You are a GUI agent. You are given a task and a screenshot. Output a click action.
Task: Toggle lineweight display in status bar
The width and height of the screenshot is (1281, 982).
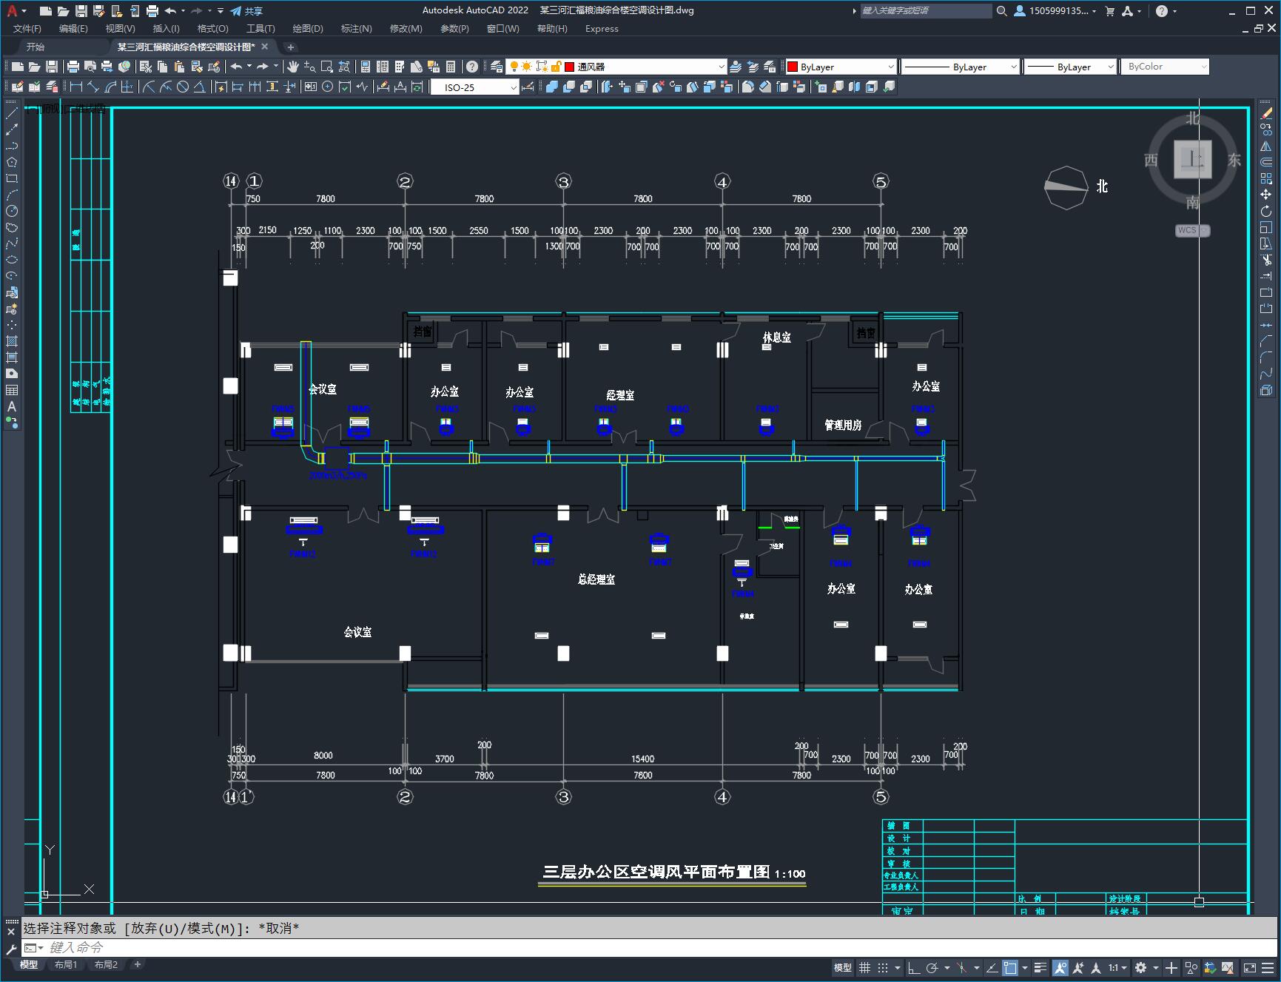[1040, 967]
